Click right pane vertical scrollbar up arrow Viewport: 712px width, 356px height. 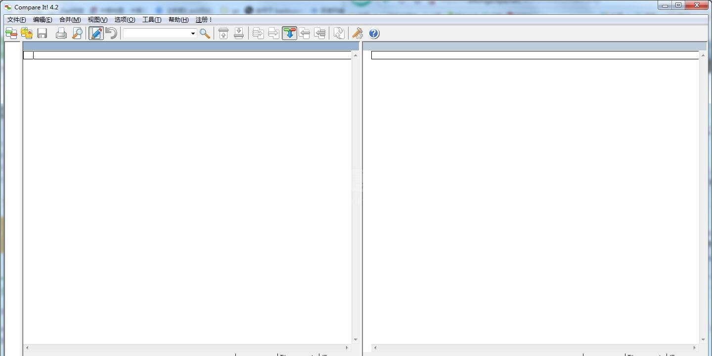[x=703, y=55]
